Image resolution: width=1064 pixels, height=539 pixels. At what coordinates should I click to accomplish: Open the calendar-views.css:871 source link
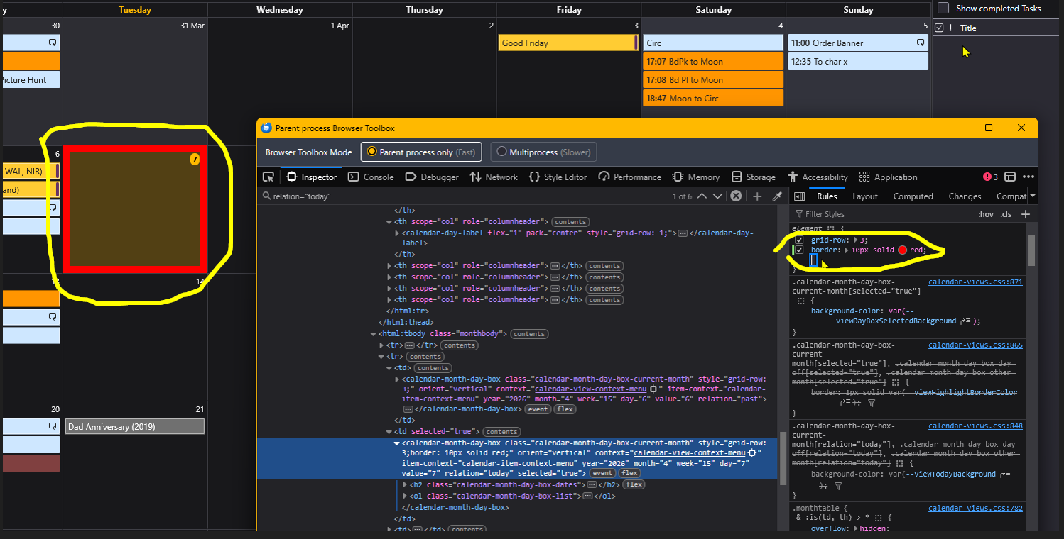click(x=975, y=282)
